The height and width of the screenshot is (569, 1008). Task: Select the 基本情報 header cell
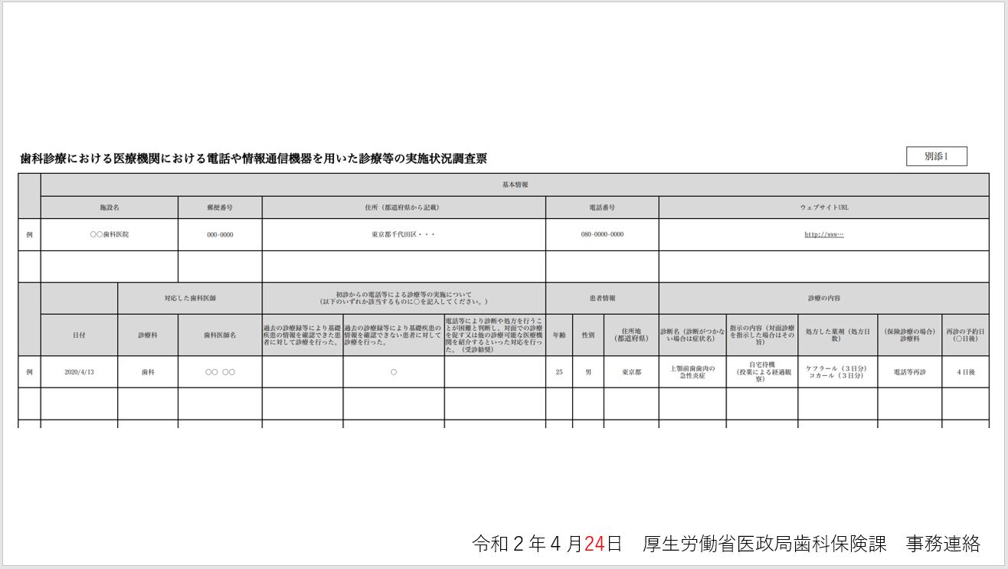[515, 185]
